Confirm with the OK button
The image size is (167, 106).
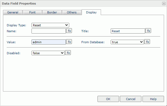[x=108, y=99]
